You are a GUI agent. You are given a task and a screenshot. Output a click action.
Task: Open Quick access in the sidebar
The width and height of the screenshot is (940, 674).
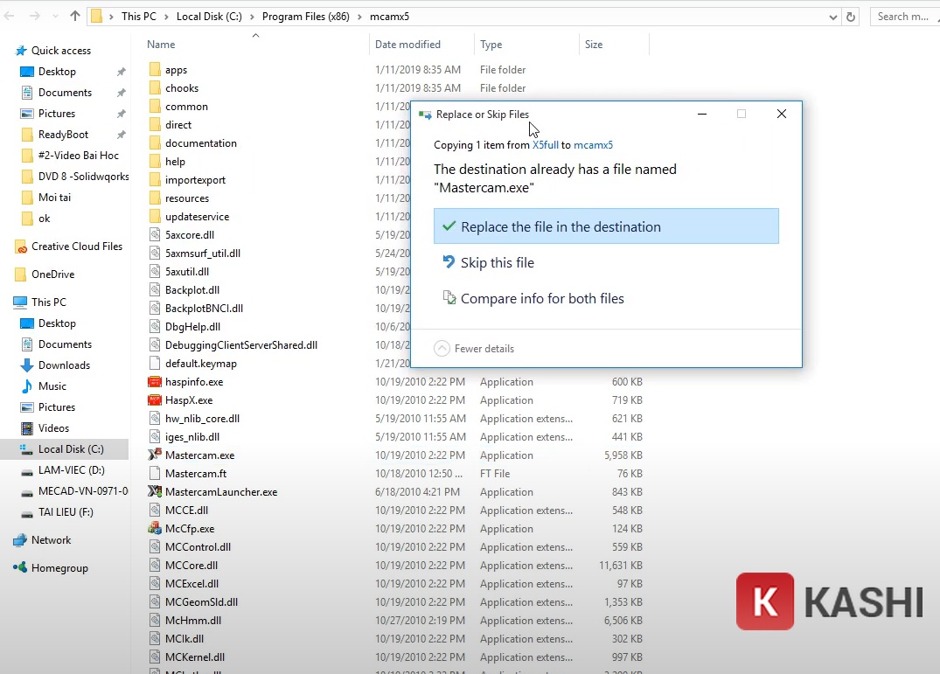pyautogui.click(x=59, y=51)
